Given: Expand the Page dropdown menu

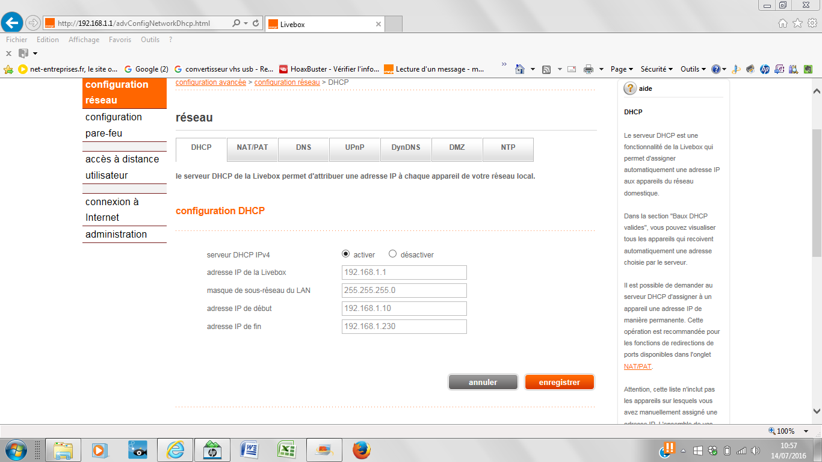Looking at the screenshot, I should (x=622, y=69).
